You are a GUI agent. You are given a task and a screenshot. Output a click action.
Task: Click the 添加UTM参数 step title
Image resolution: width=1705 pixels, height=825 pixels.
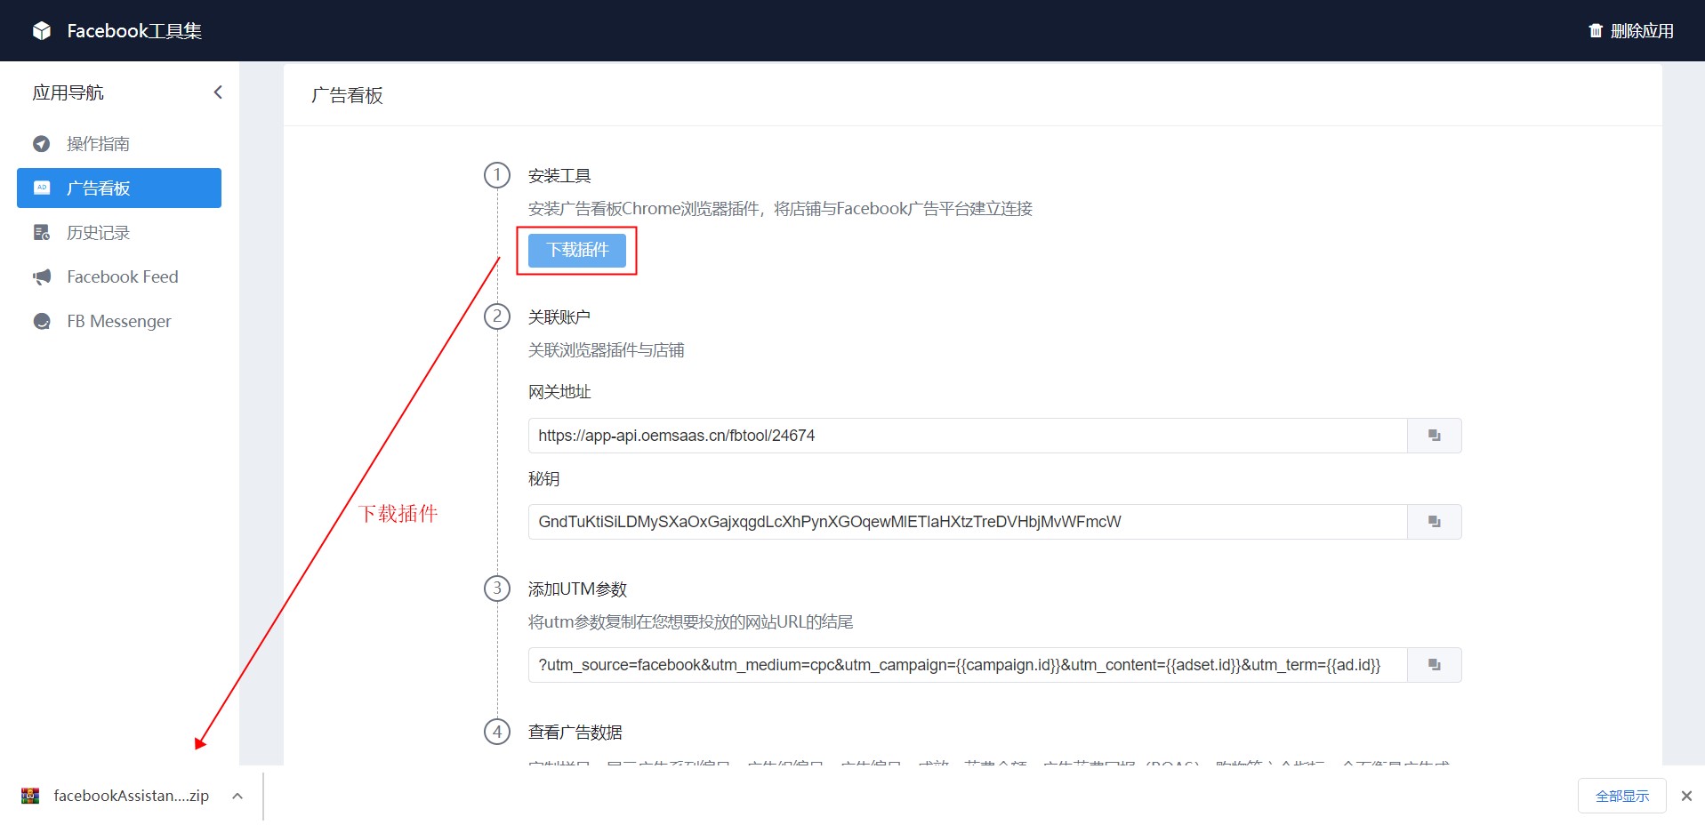[577, 589]
